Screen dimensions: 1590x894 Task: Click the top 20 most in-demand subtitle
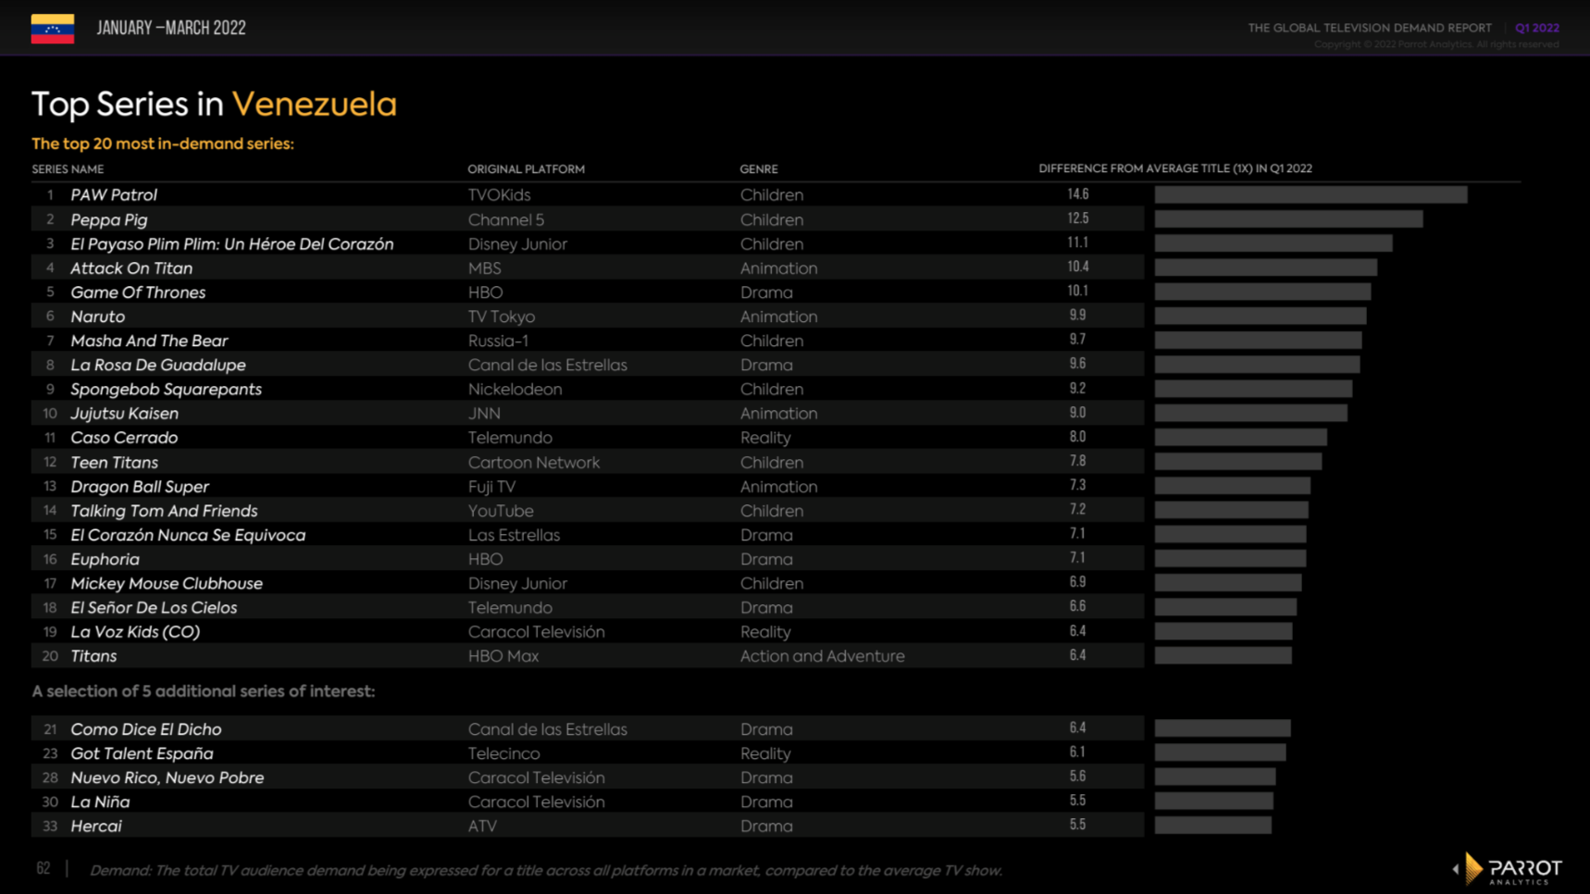coord(163,143)
